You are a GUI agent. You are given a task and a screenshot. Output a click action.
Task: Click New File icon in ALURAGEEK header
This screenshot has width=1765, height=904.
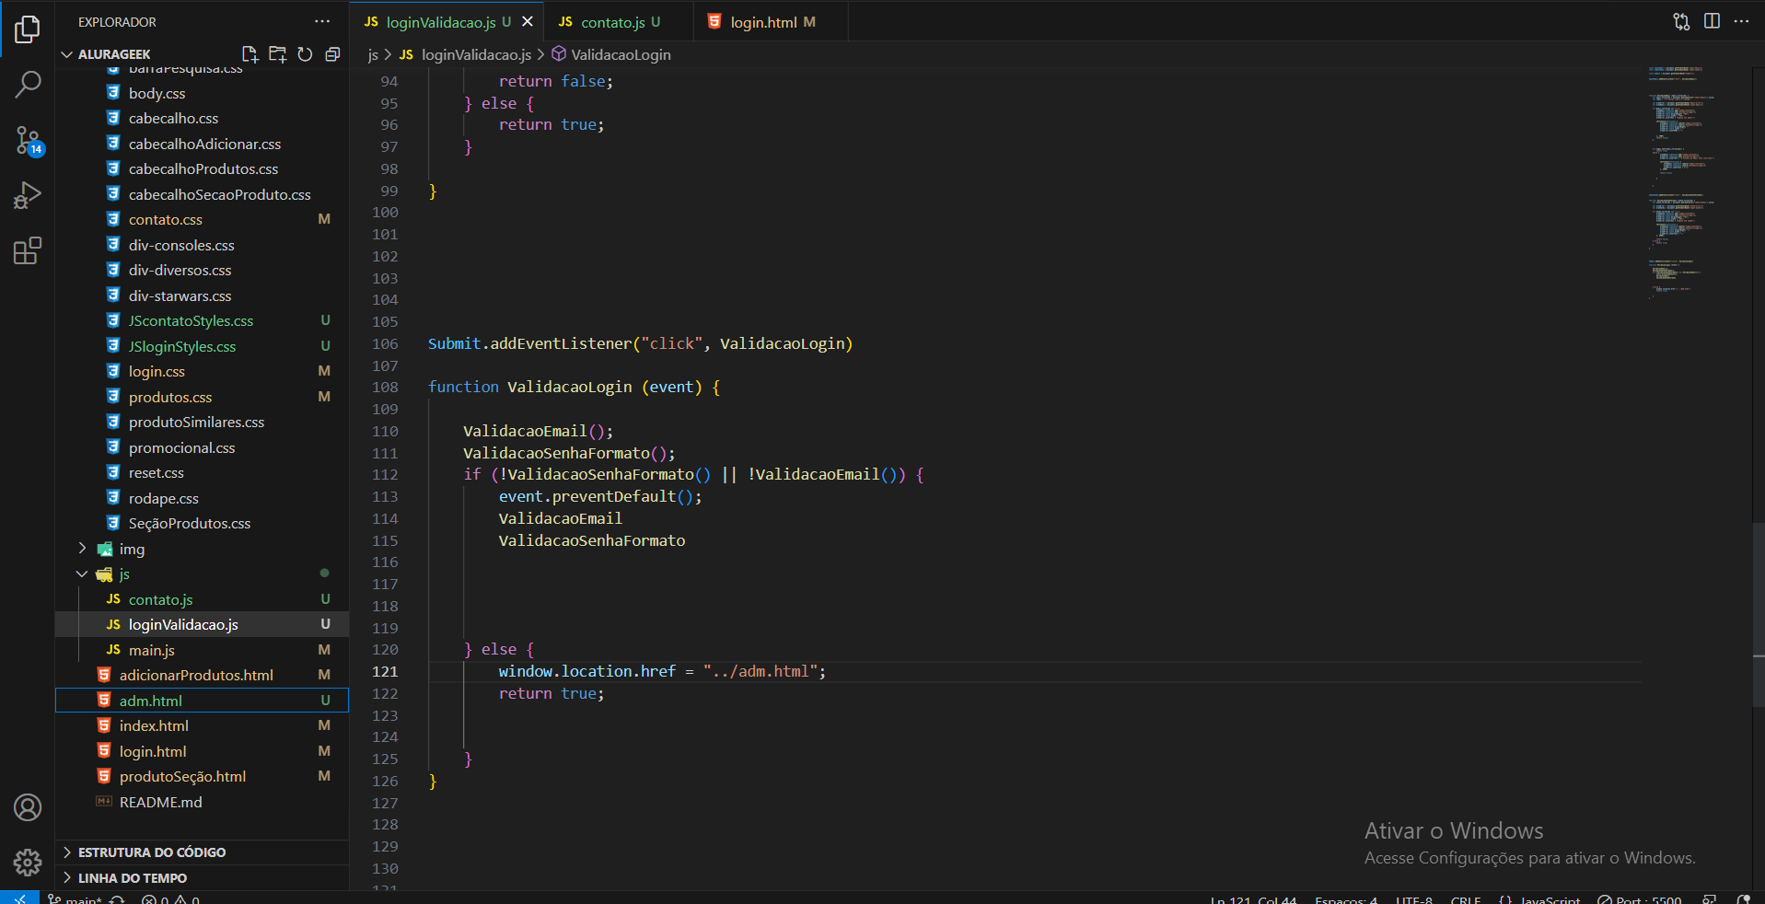(250, 54)
